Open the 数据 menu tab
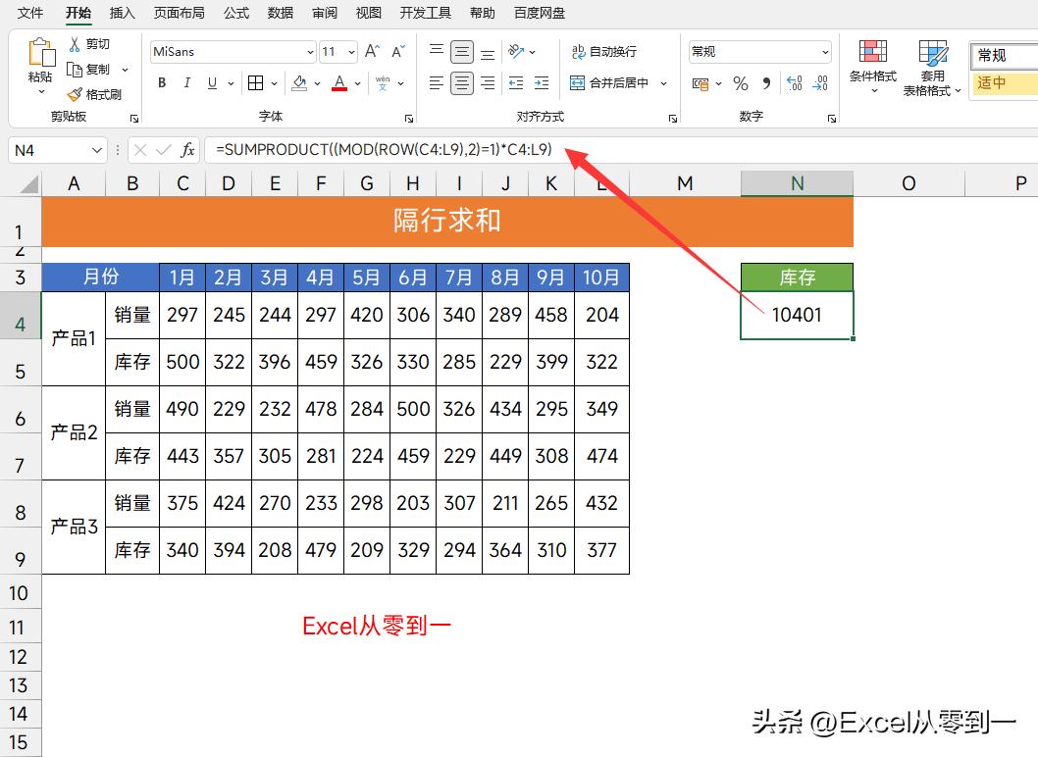Screen dimensions: 1038x757 [x=280, y=13]
